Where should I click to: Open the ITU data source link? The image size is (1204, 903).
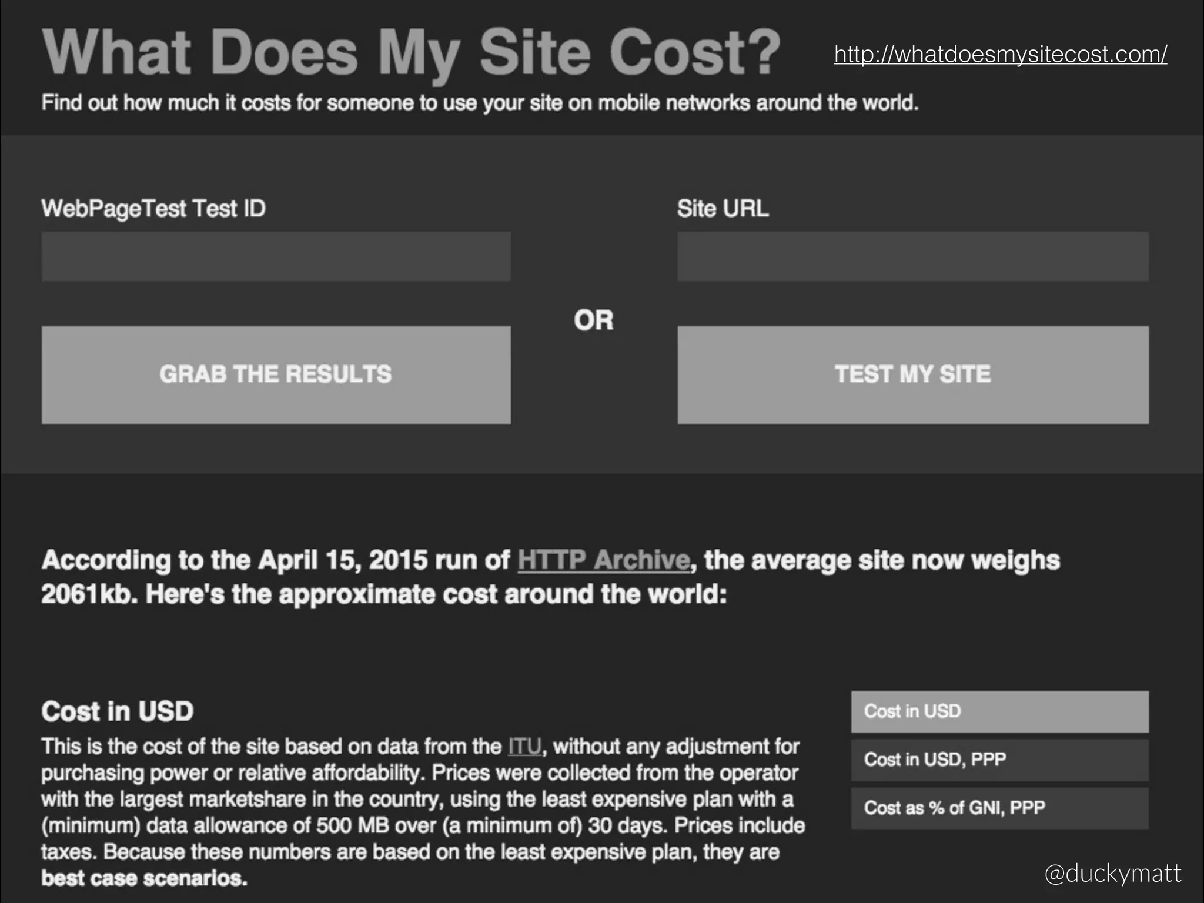pos(524,747)
